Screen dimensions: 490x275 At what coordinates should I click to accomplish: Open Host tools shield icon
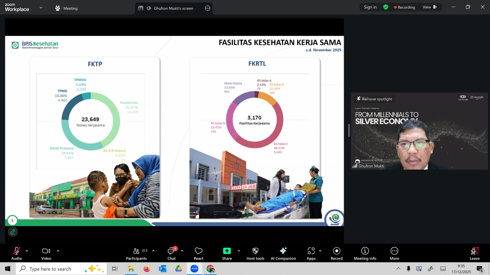255,253
